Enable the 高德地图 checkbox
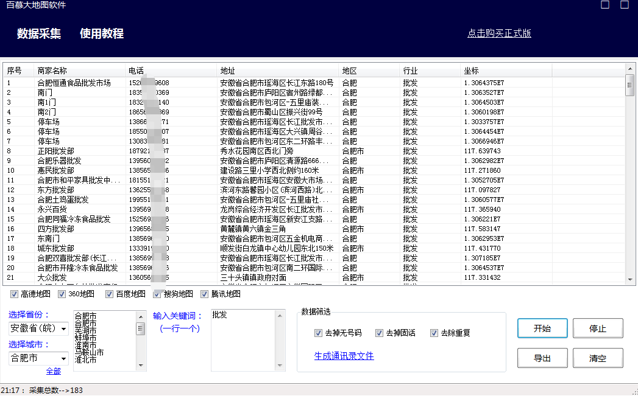 13,294
